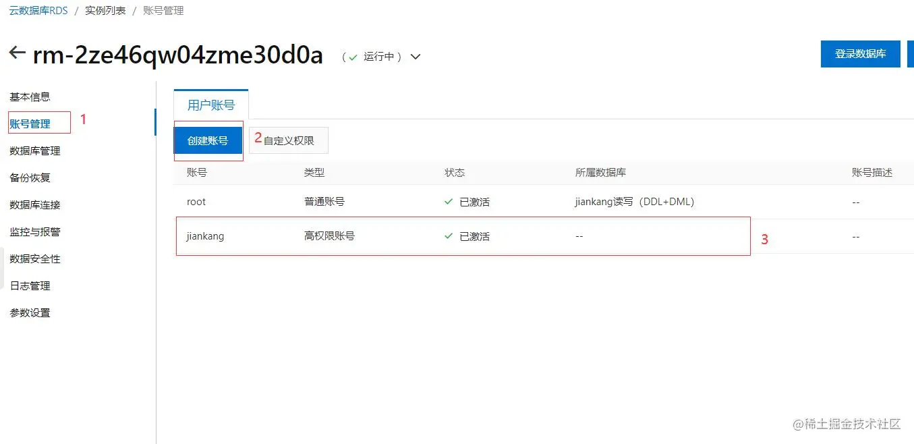Open 数据库管理 sidebar item

coord(35,150)
